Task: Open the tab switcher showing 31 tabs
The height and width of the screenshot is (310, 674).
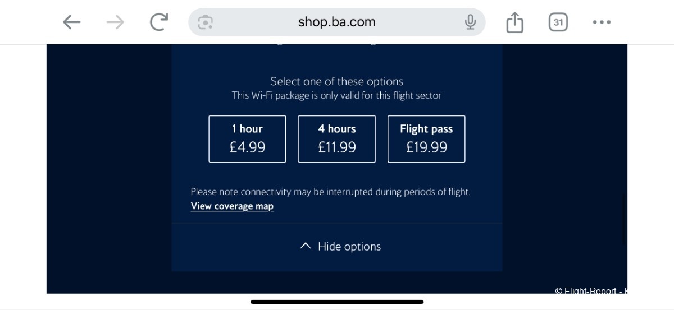Action: click(558, 22)
